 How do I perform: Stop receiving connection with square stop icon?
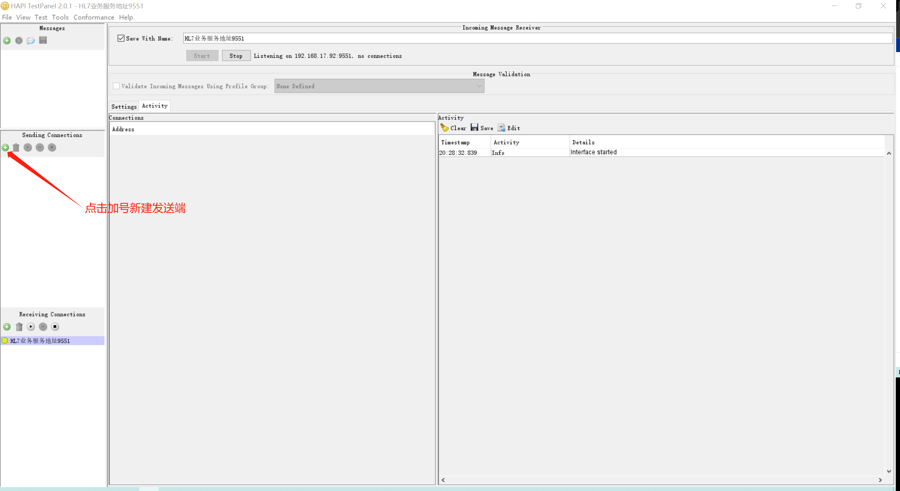[x=55, y=327]
